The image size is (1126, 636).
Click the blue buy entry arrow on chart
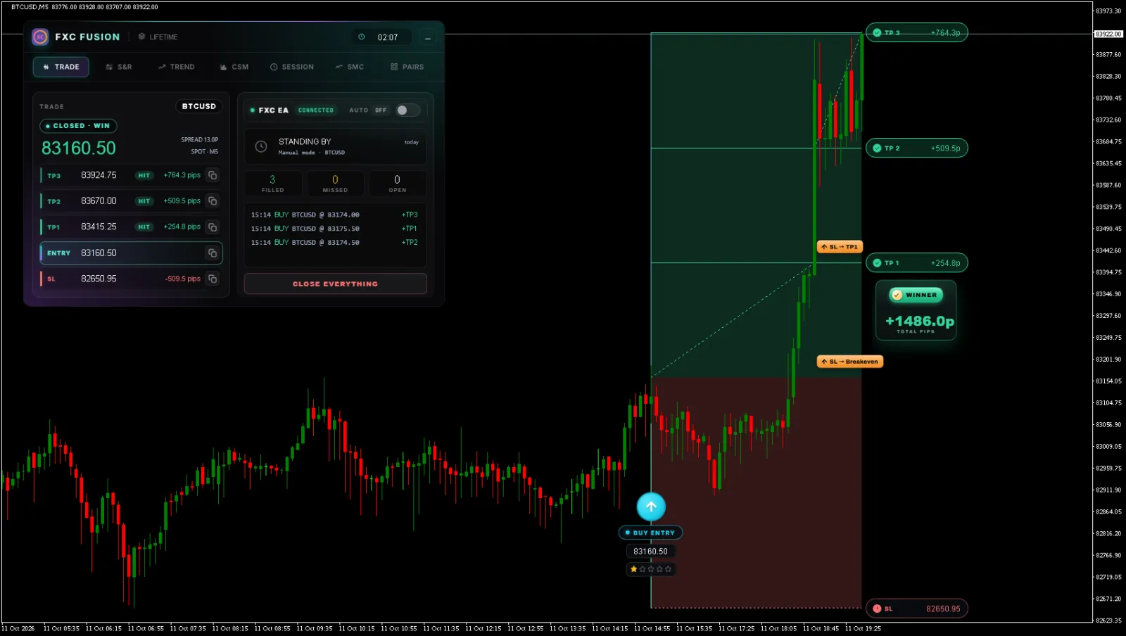(651, 507)
